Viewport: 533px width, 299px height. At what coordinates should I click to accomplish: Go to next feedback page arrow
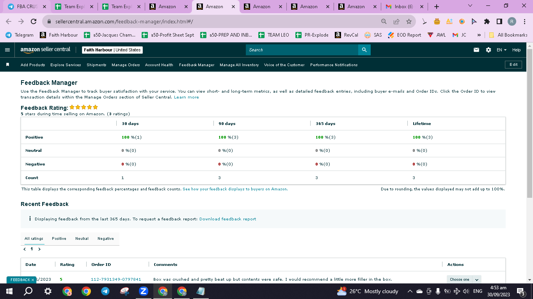click(39, 249)
